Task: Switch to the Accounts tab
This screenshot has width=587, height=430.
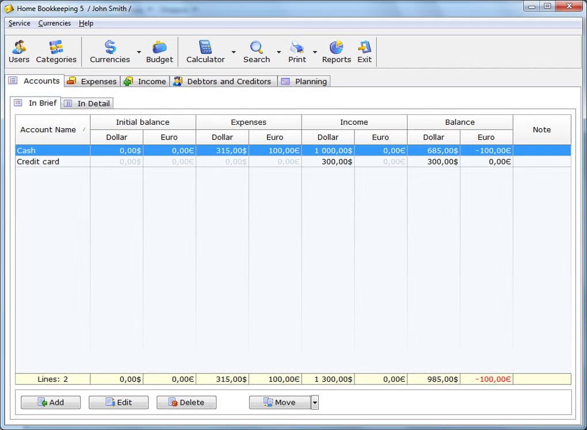Action: pos(35,80)
